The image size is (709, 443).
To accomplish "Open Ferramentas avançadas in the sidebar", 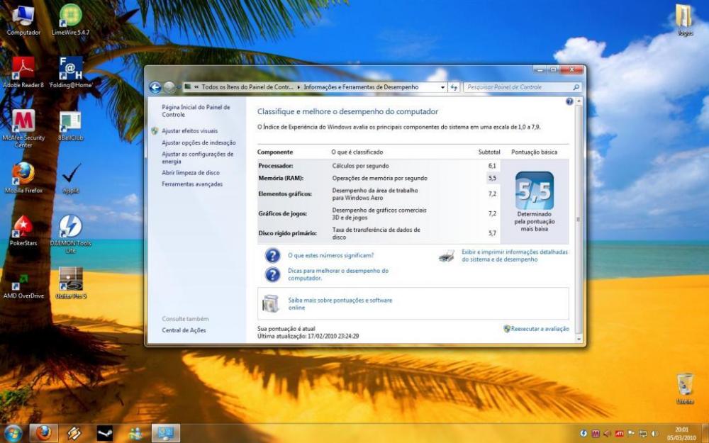I will tap(192, 184).
